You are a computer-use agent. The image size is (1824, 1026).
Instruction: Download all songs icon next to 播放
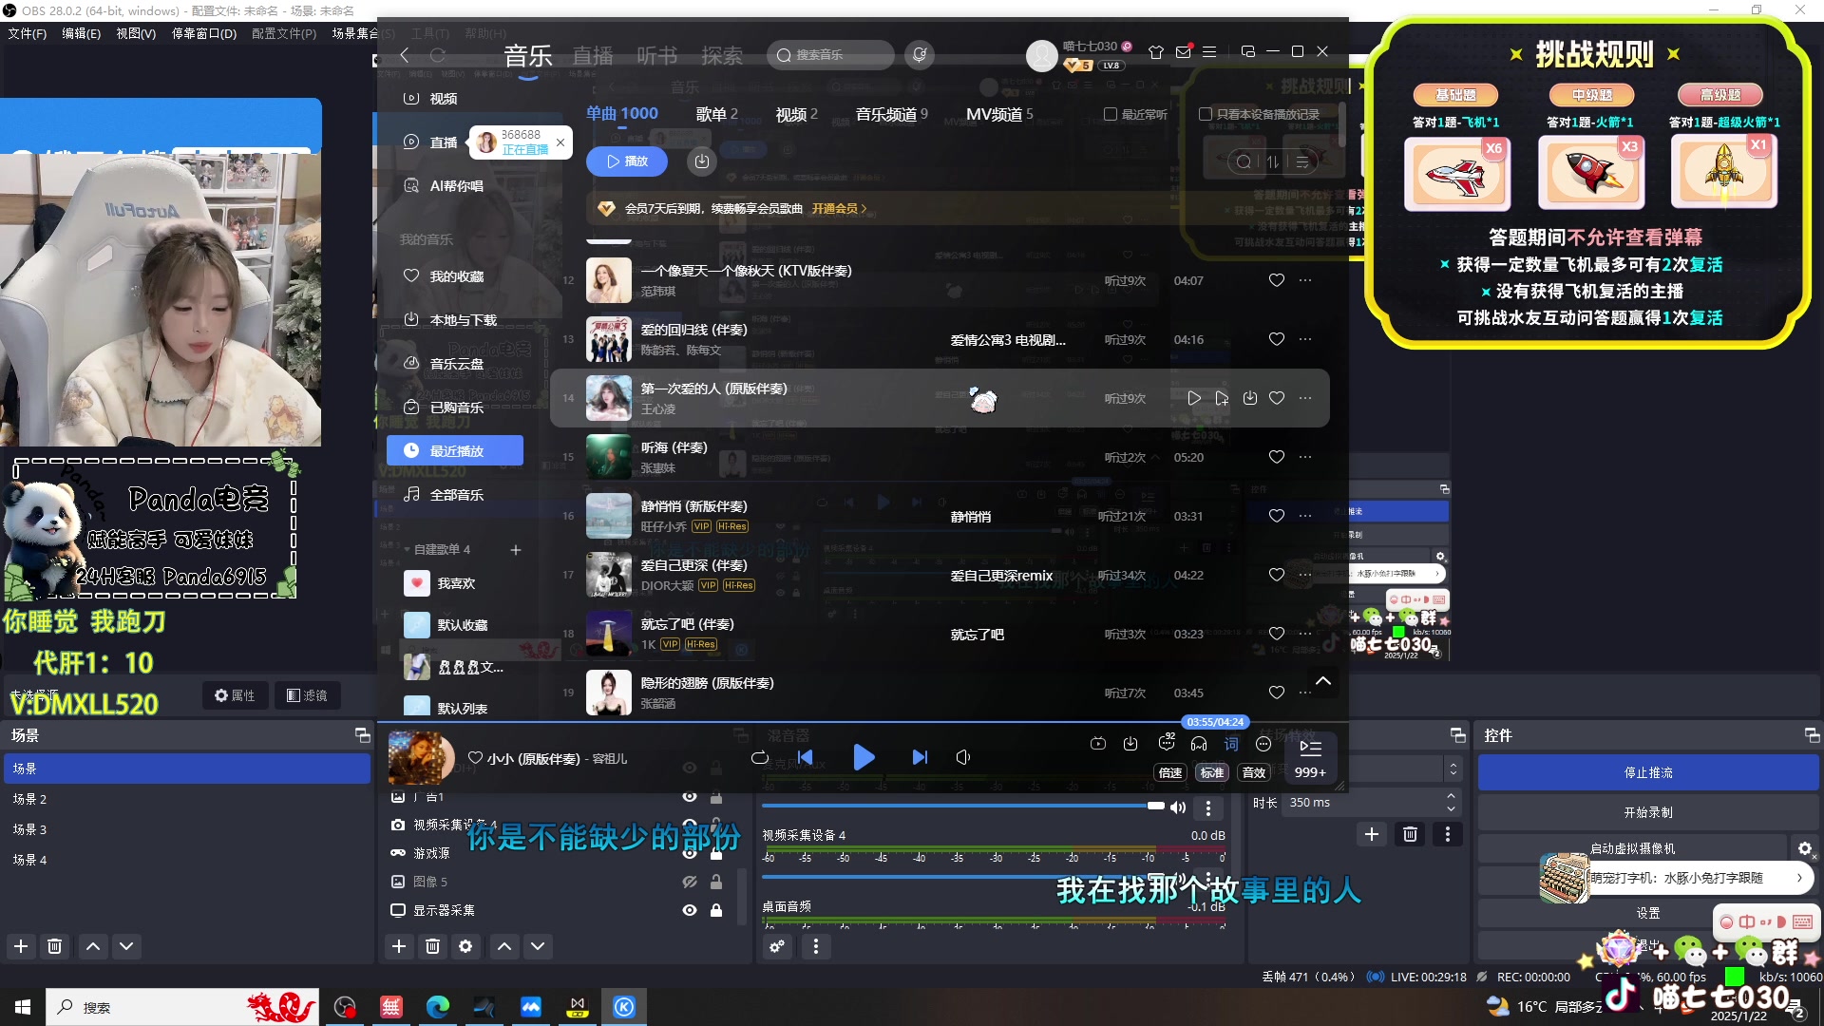click(701, 161)
